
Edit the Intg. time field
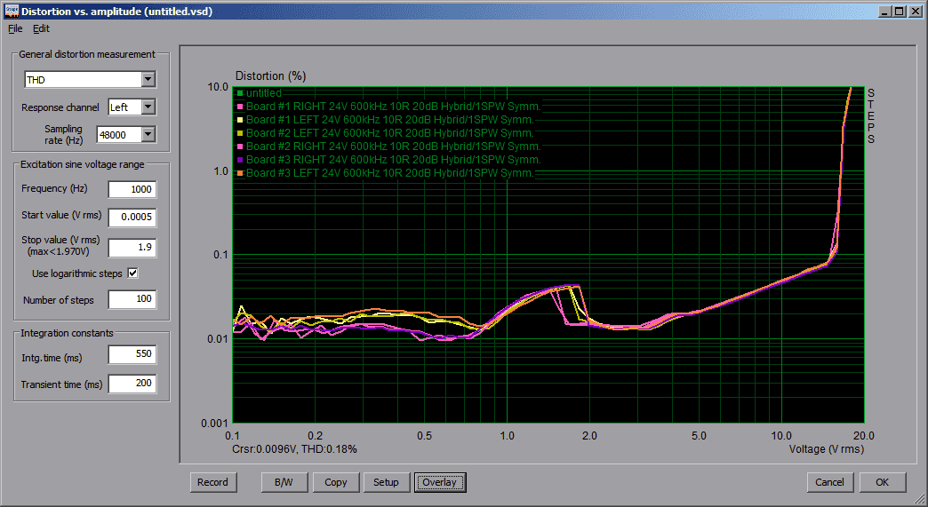[x=132, y=355]
